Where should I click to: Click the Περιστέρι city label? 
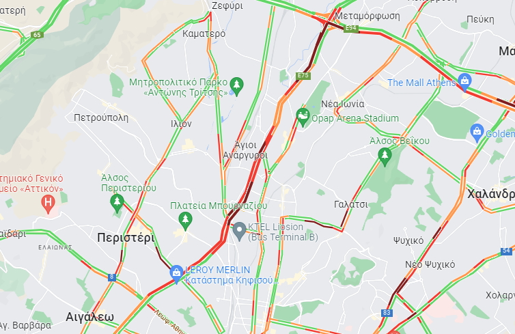126,238
